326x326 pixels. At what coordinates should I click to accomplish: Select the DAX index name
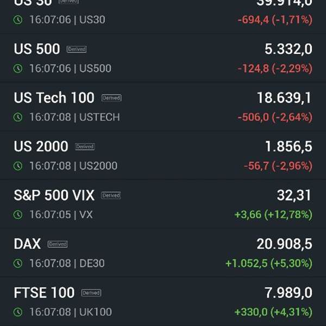[27, 243]
